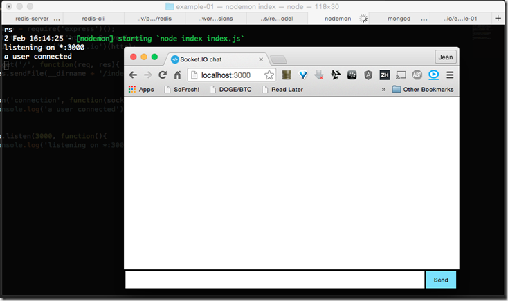The width and height of the screenshot is (508, 301).
Task: Switch to the ..wor...sions terminal tab
Action: pos(216,19)
